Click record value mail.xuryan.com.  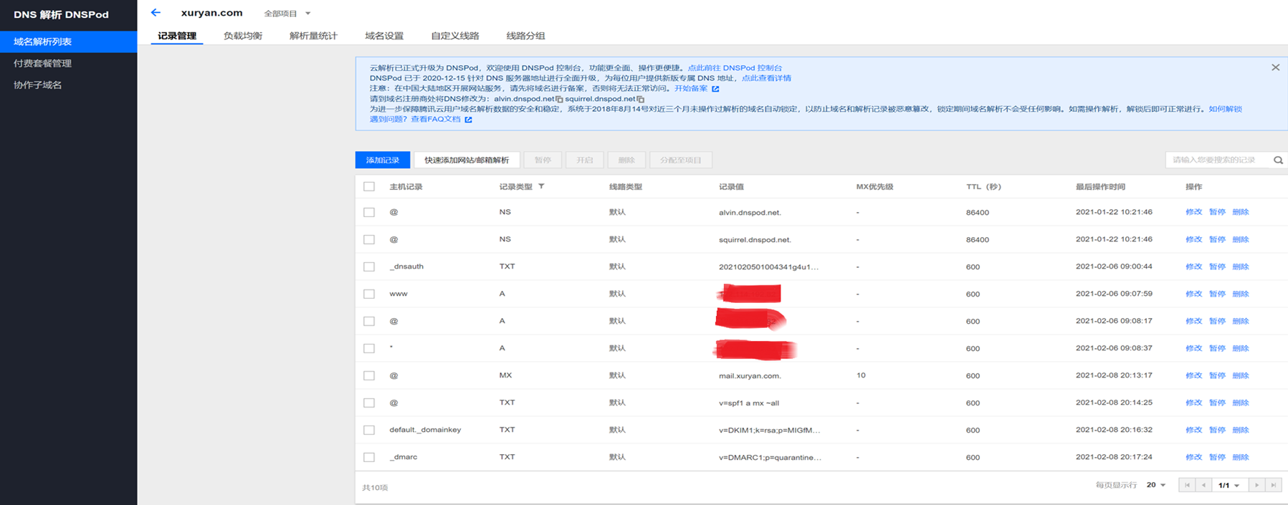(750, 375)
